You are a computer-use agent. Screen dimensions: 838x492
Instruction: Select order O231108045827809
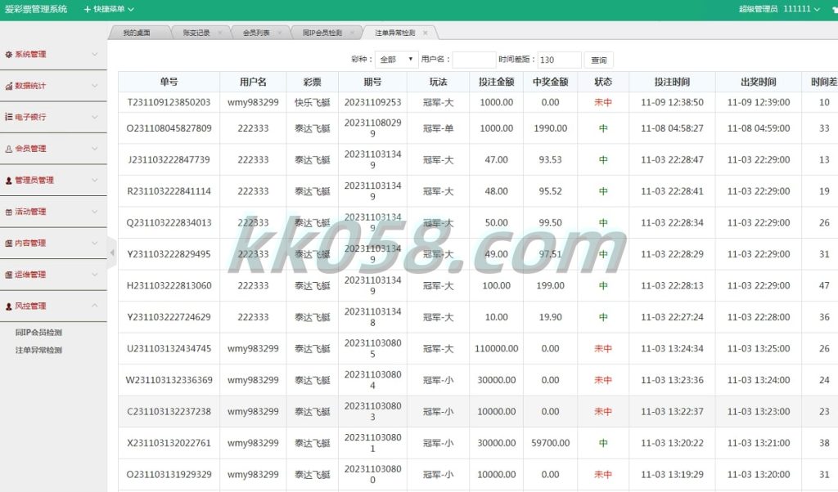coord(169,128)
